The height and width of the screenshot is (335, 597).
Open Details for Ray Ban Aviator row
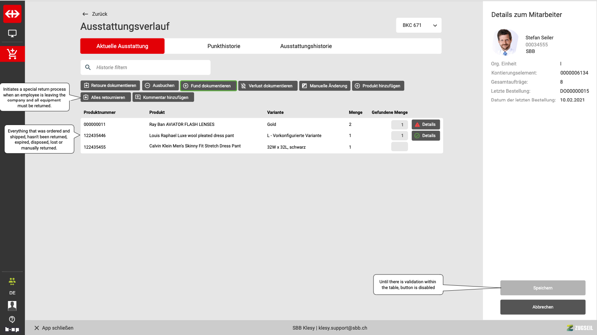click(425, 125)
